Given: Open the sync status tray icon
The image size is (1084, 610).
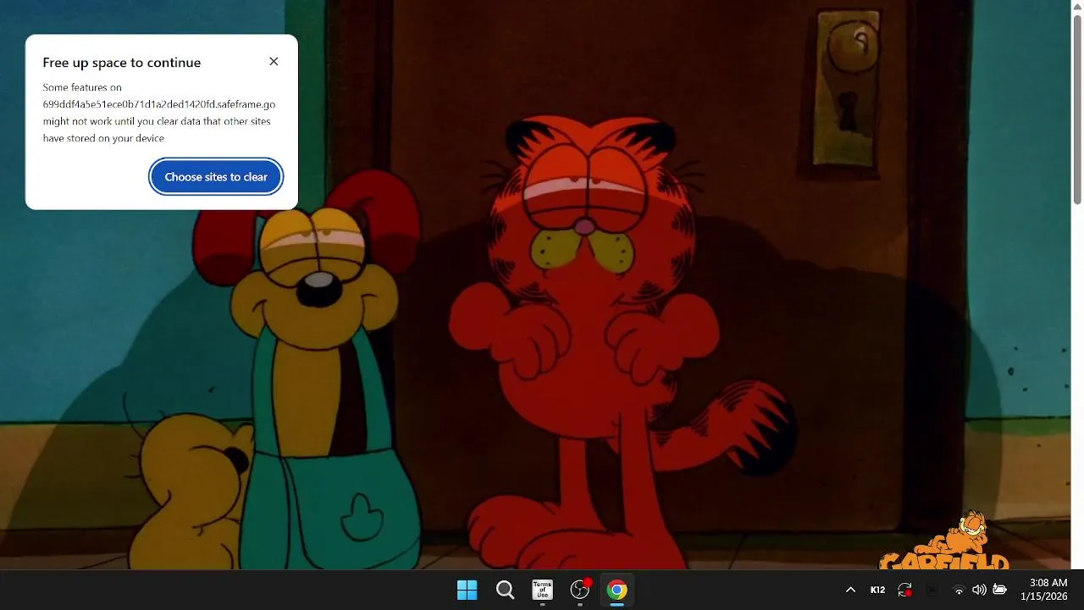Looking at the screenshot, I should [904, 590].
